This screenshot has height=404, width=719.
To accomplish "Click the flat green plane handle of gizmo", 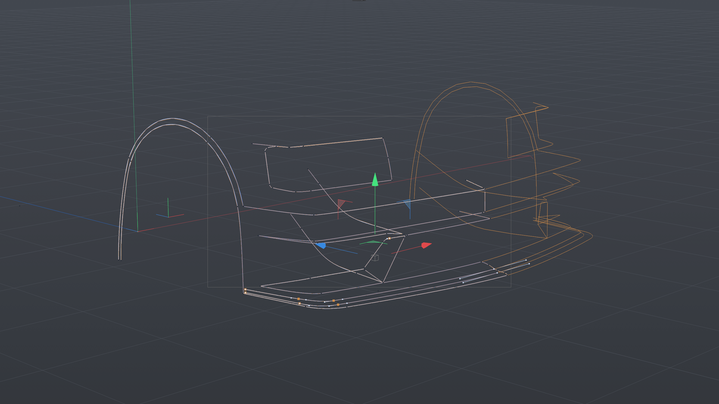I will [373, 242].
